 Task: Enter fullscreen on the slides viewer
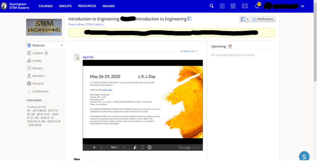coord(142,147)
